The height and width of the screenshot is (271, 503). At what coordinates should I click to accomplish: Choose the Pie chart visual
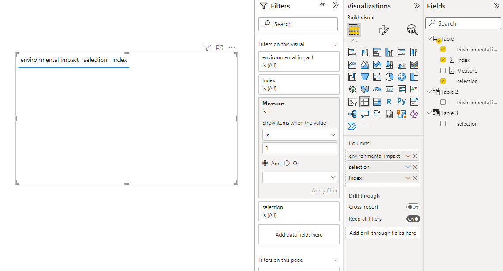point(390,77)
